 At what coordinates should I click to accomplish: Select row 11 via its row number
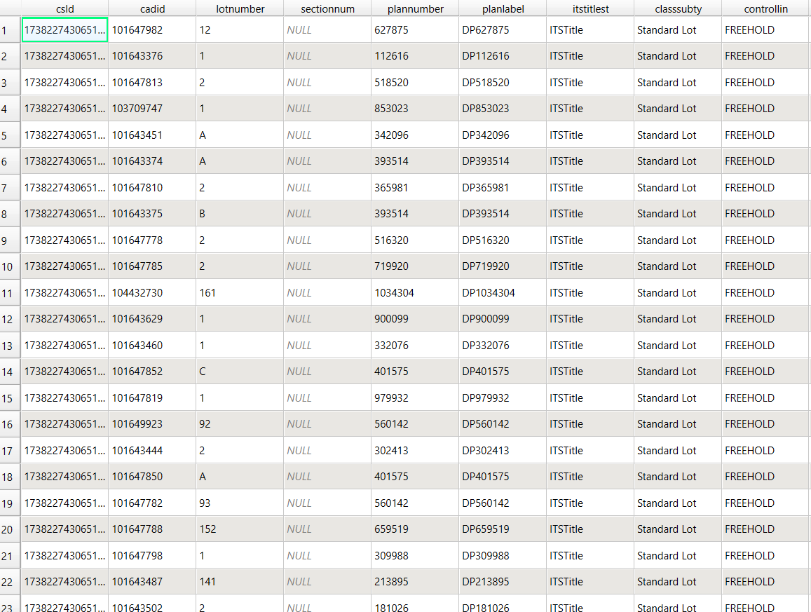point(10,293)
